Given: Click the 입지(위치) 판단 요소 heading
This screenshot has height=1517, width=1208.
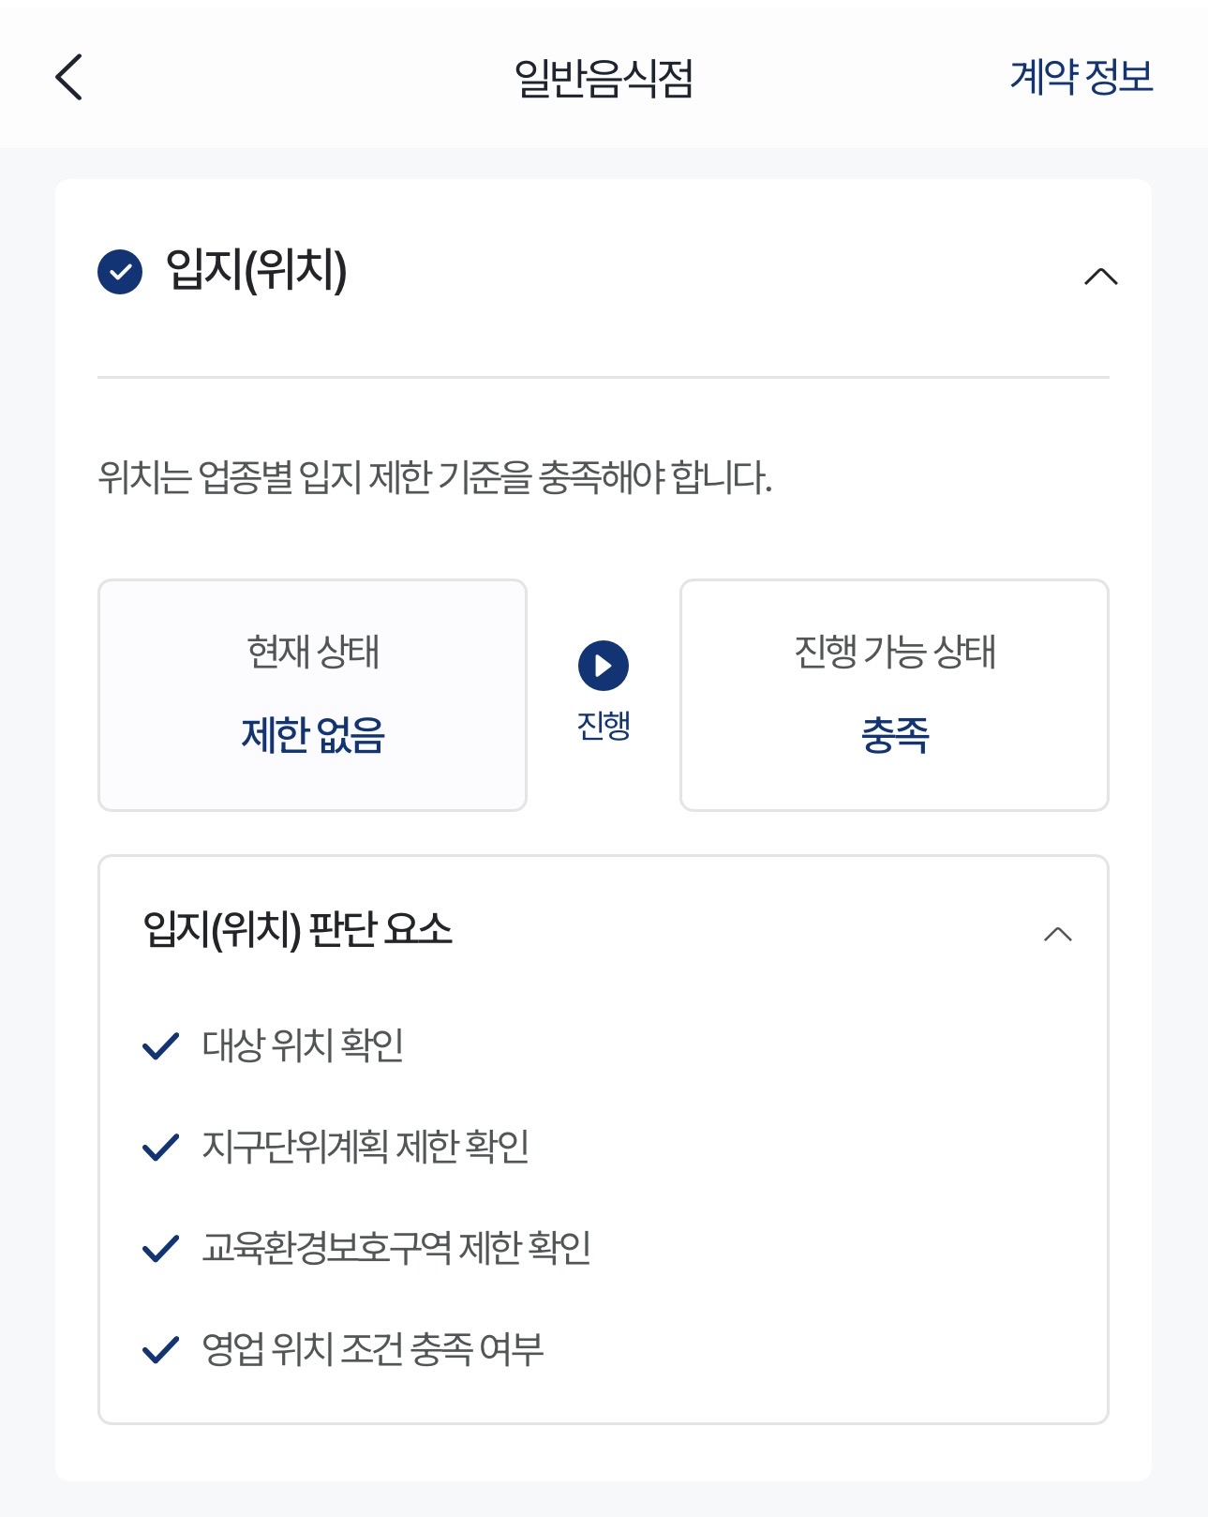Looking at the screenshot, I should pyautogui.click(x=297, y=930).
